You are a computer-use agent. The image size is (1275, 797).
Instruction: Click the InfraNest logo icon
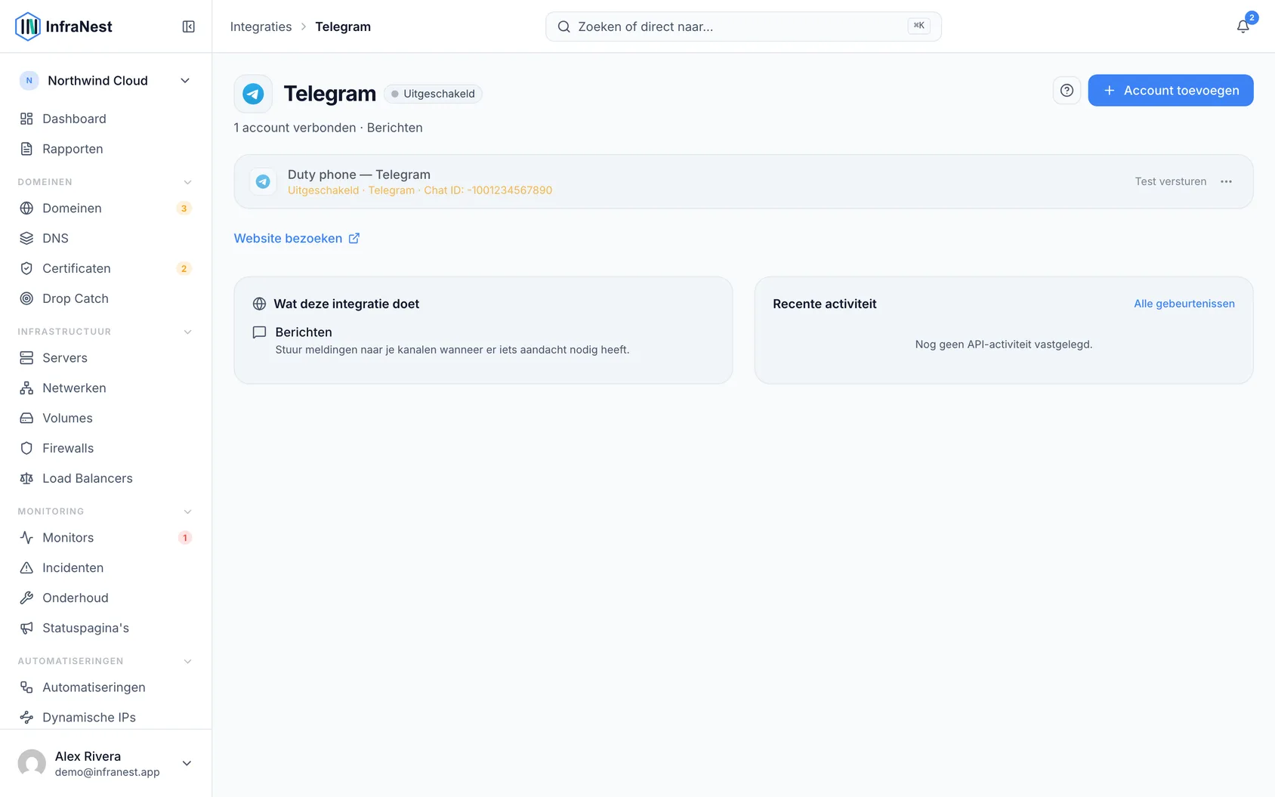(28, 26)
